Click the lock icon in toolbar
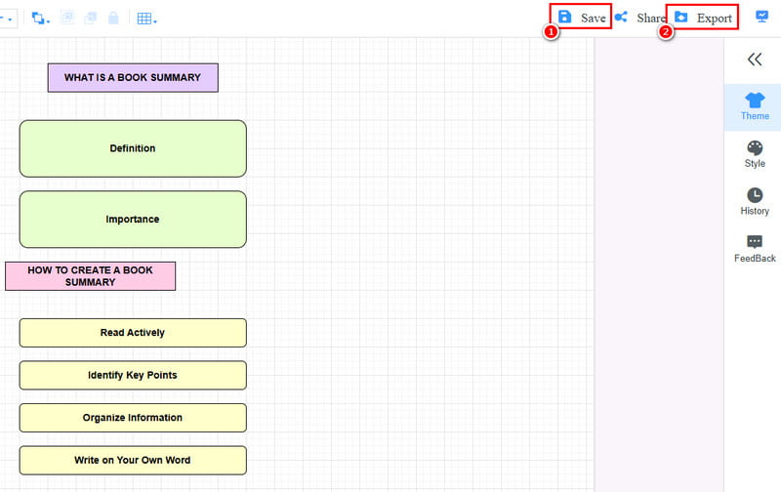Screen dimensions: 781x492 pos(113,19)
